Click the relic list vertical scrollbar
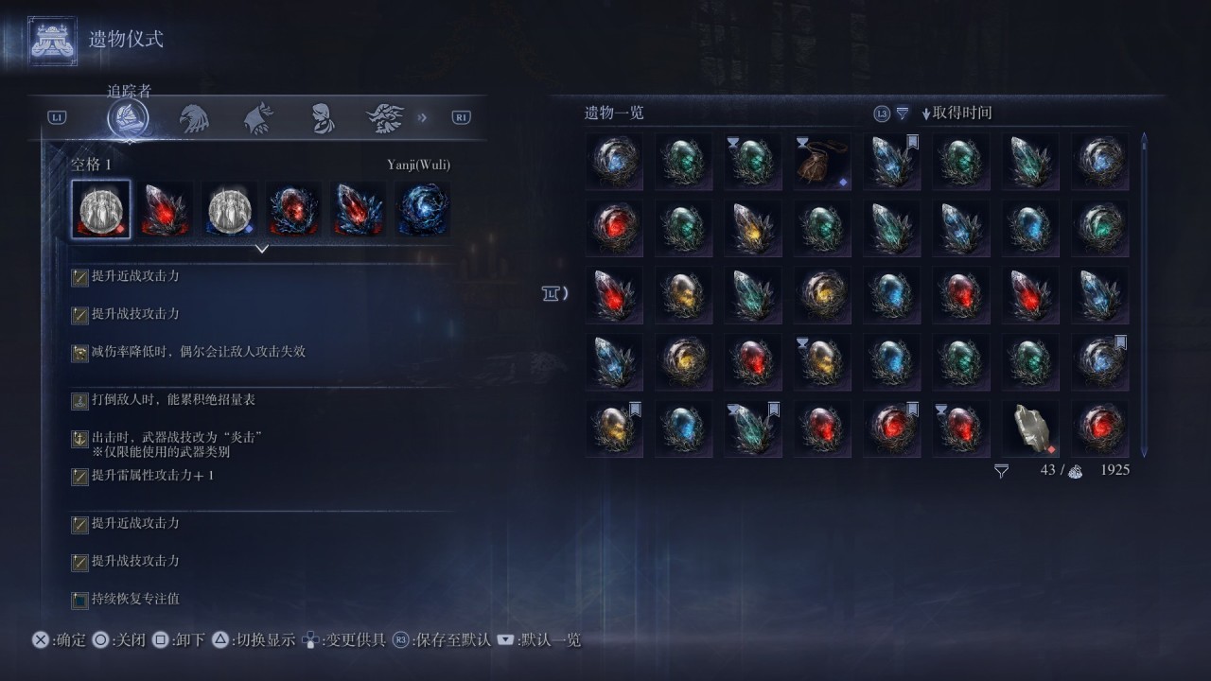This screenshot has width=1211, height=681. [x=1145, y=295]
